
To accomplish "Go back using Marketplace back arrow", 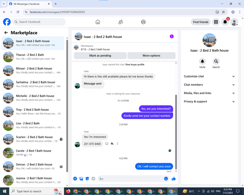I will pos(6,33).
